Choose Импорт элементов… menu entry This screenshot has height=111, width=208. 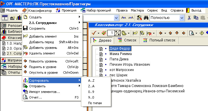coord(52,92)
